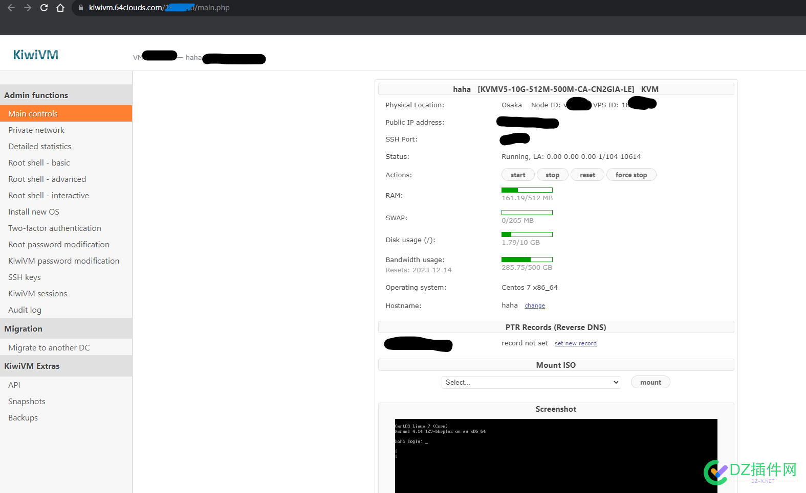Click the RAM usage bar
Screen dimensions: 806x493
[x=527, y=190]
